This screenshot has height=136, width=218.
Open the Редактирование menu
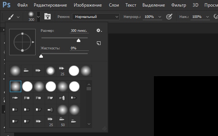click(x=50, y=5)
